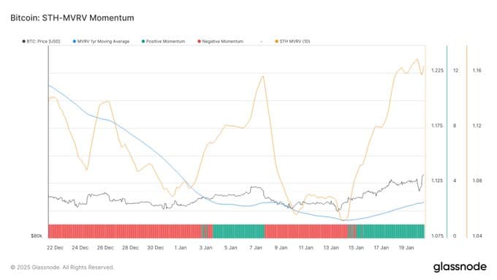The image size is (497, 280).
Task: Click the 24 Dec date axis label
Action: click(80, 248)
